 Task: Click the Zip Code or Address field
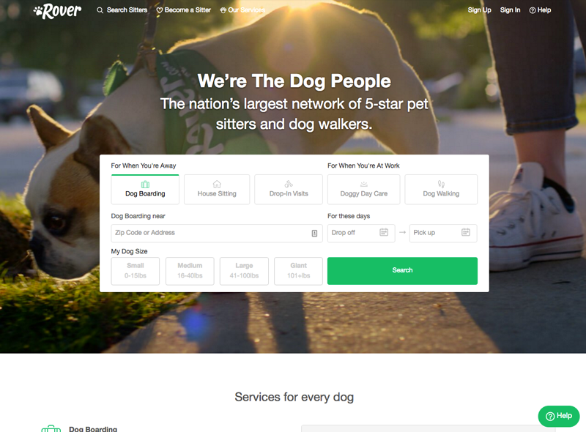(x=217, y=233)
